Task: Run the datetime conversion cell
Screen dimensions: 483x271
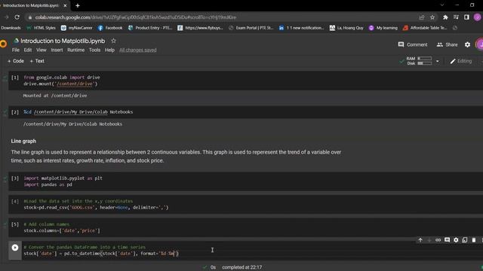Action: click(15, 248)
